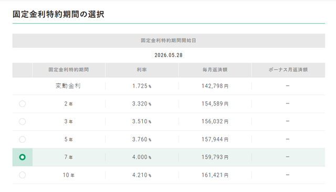
Task: Click the 3.760% rate cell
Action: point(142,140)
